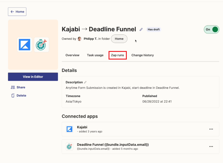Open the Task usage tab

point(95,55)
